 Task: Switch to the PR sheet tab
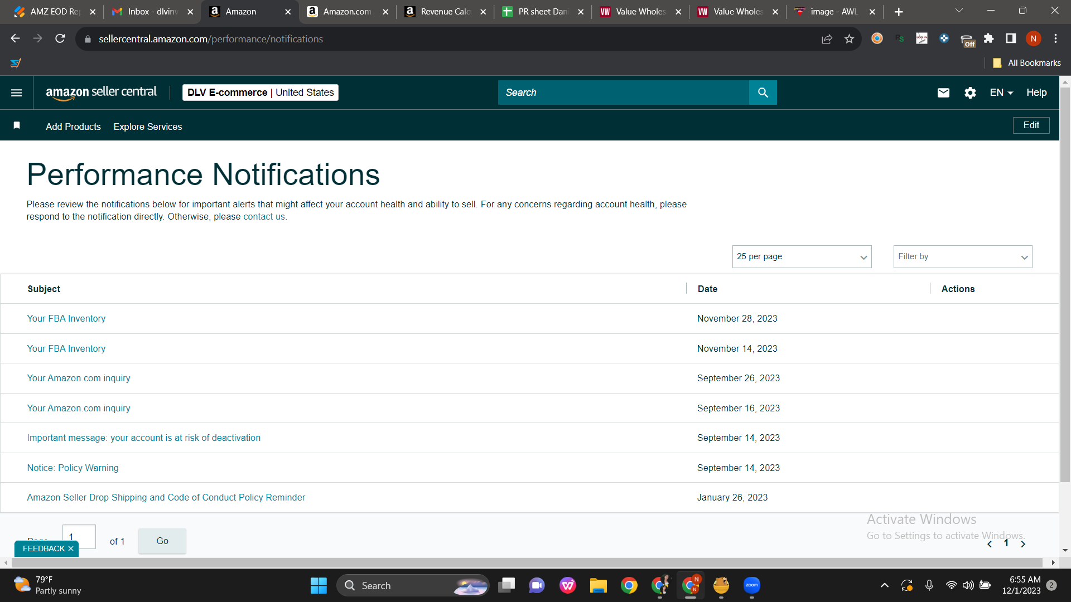pyautogui.click(x=542, y=12)
